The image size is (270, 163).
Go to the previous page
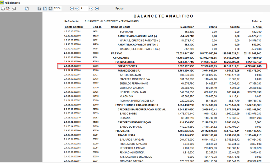point(77,8)
